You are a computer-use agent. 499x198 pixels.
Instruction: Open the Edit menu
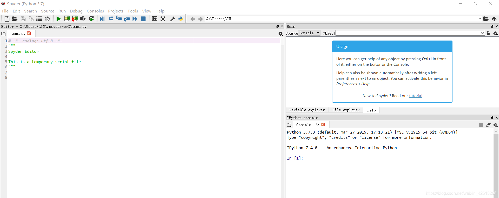16,11
